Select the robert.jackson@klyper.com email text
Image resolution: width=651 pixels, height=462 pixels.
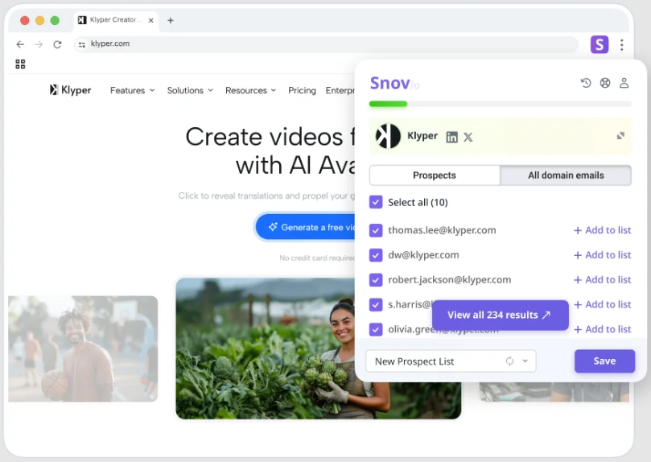449,280
